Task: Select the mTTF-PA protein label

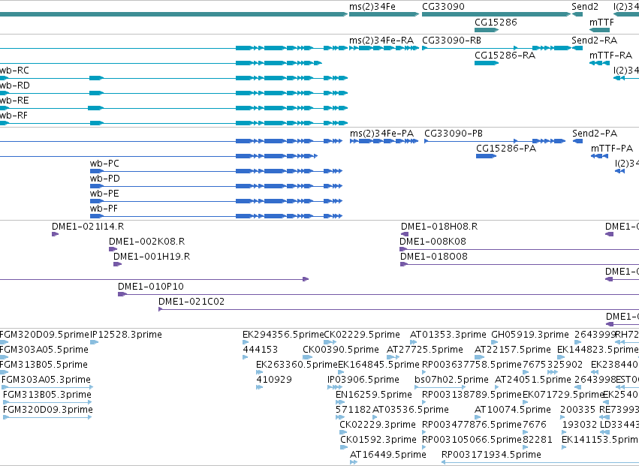Action: pyautogui.click(x=612, y=149)
